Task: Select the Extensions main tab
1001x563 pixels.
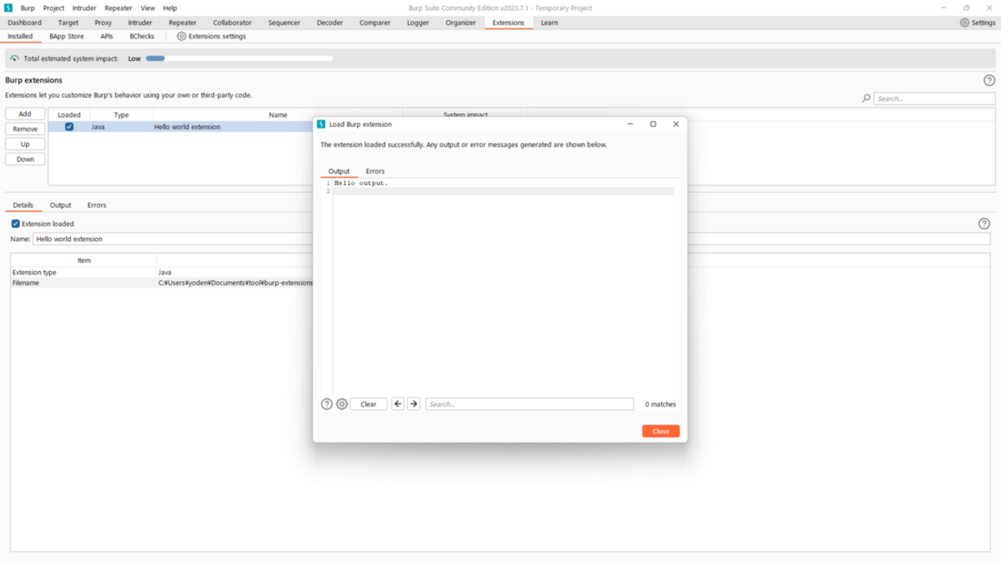Action: point(508,23)
